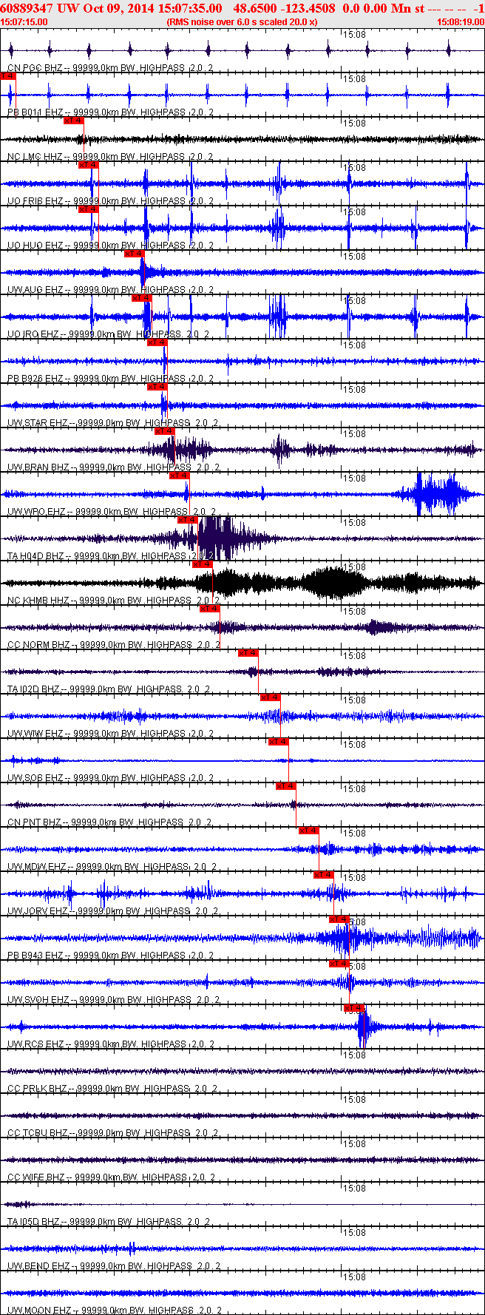Viewport: 485px width, 1315px height.
Task: Click the red pick marker on TA I02D trace
Action: pos(248,653)
